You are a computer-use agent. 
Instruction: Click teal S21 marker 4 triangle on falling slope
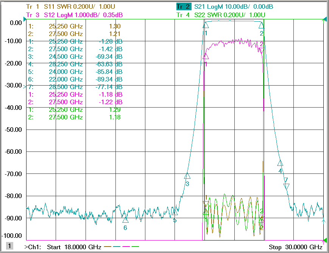click(280, 163)
